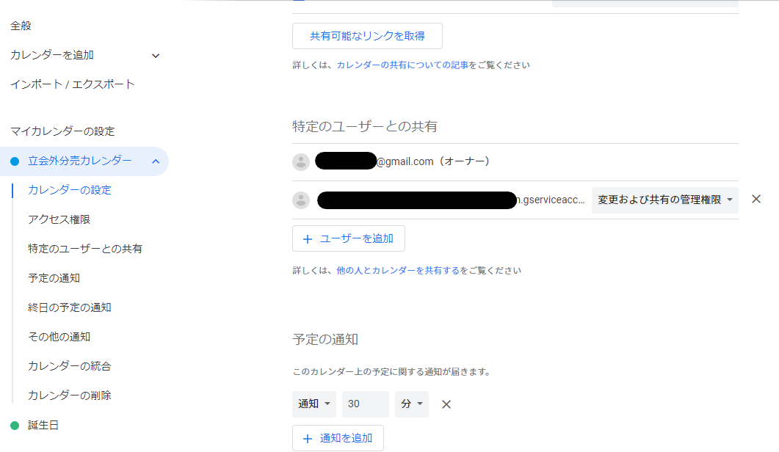Remove the service account user with X icon
This screenshot has width=779, height=452.
(756, 200)
